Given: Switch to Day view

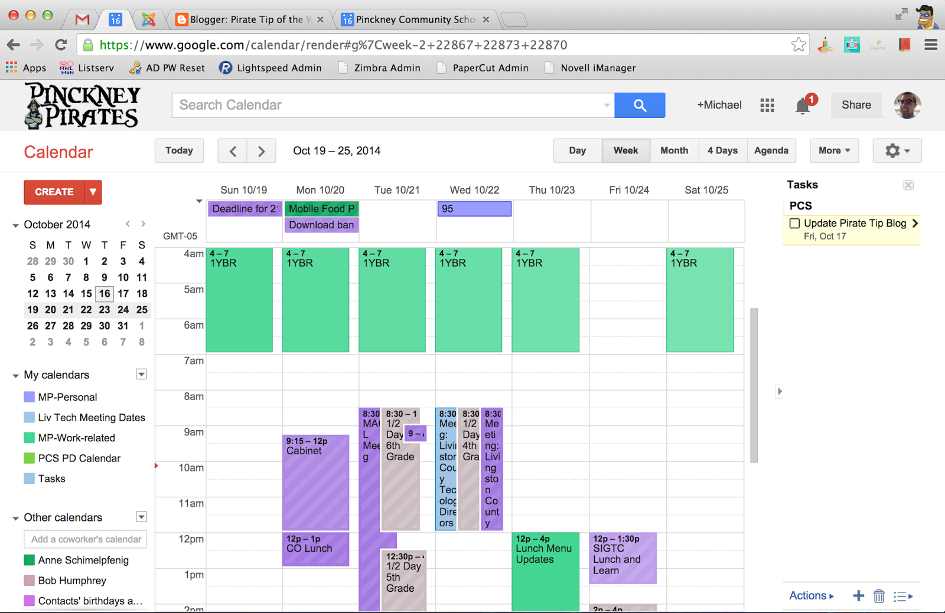Looking at the screenshot, I should (577, 151).
